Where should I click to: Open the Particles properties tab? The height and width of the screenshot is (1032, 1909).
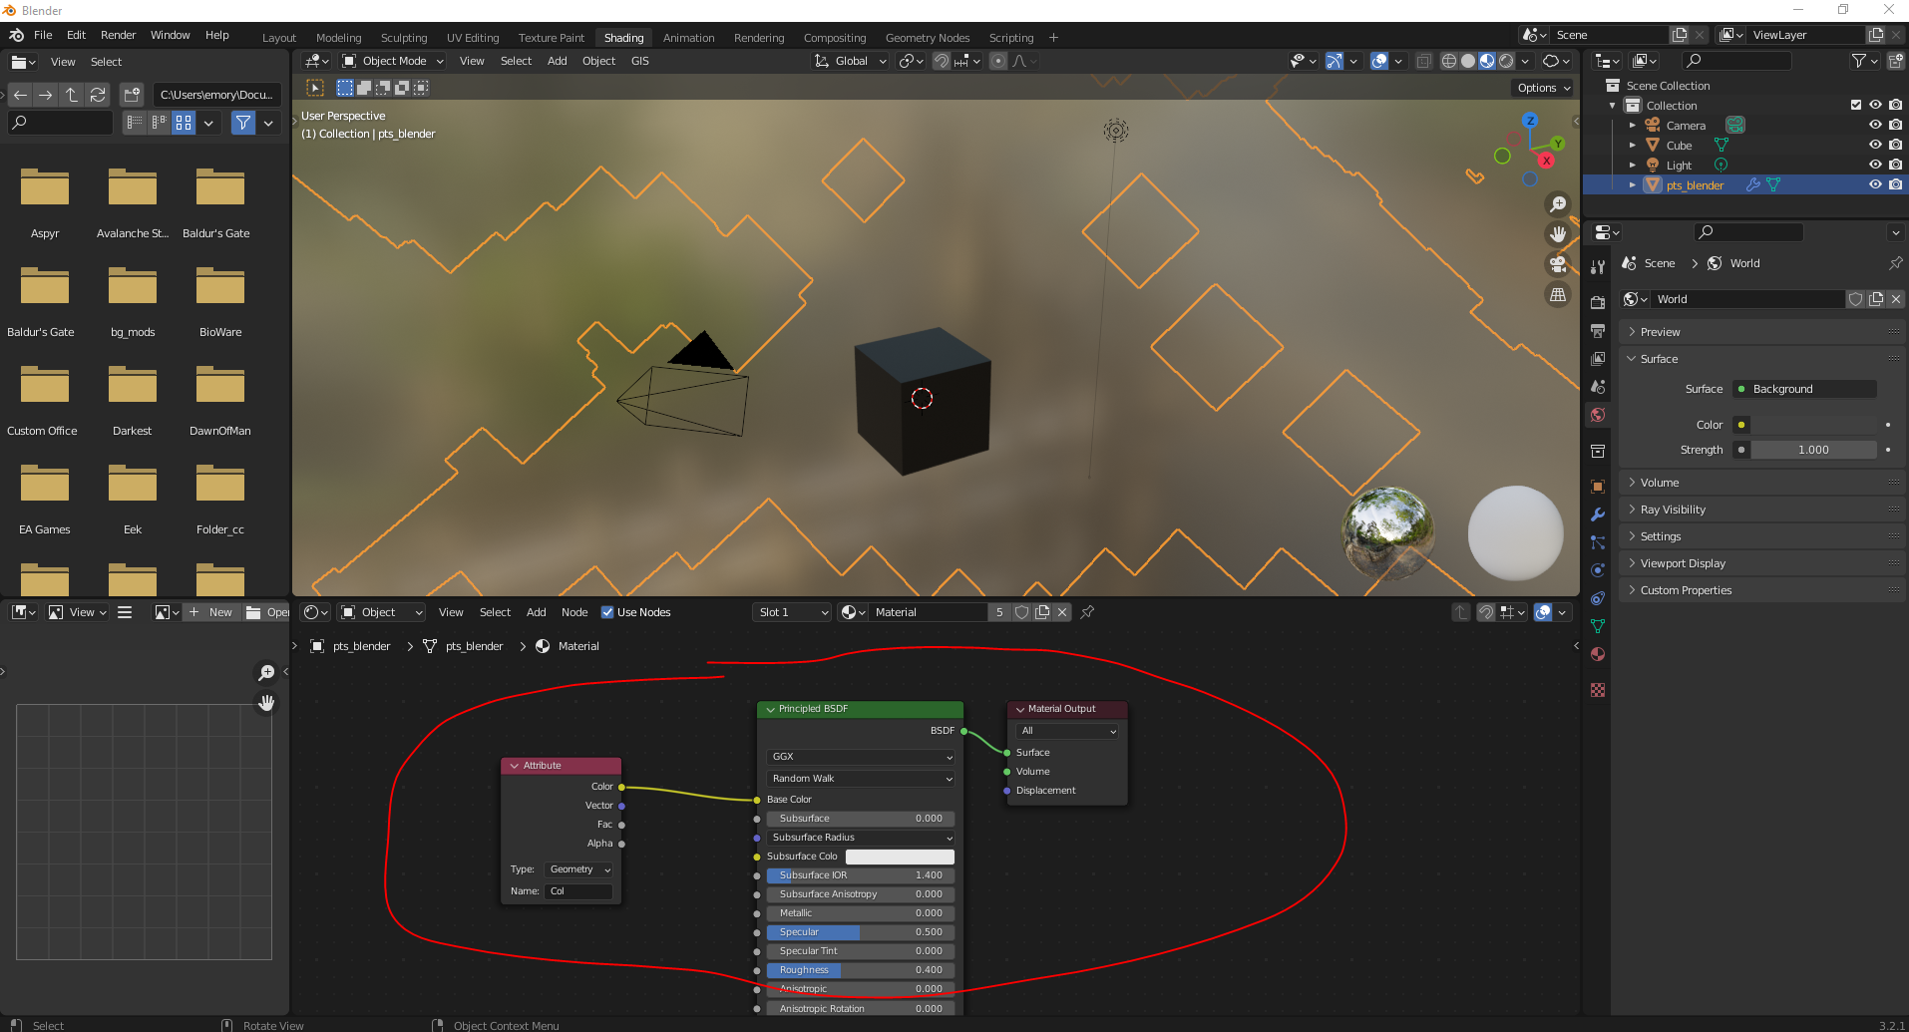[1598, 542]
